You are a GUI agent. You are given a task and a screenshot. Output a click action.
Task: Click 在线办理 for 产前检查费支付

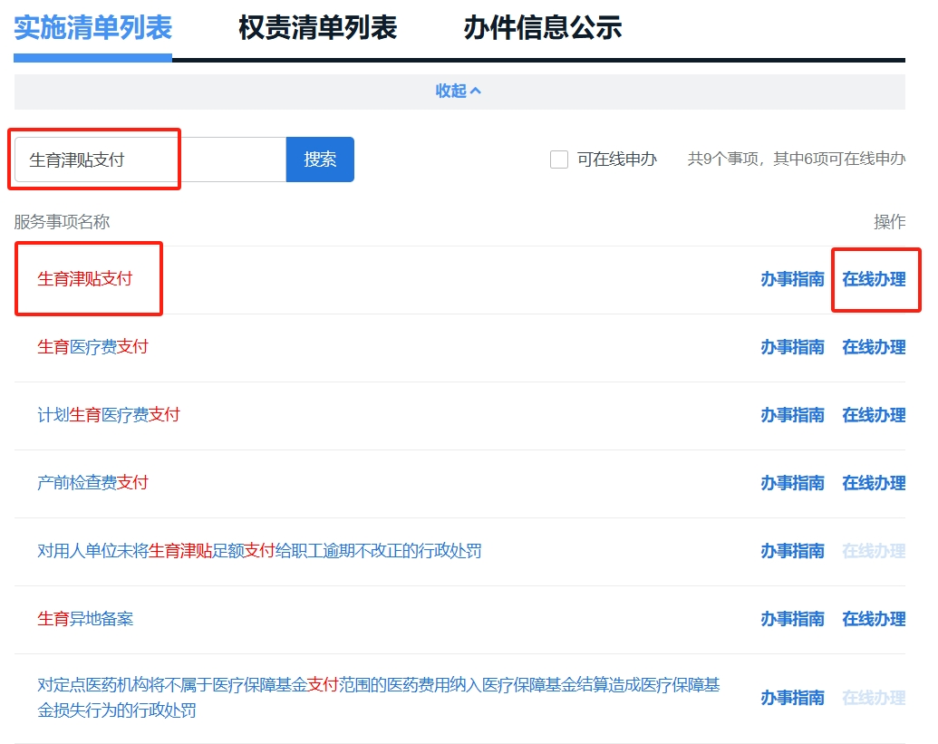point(873,483)
